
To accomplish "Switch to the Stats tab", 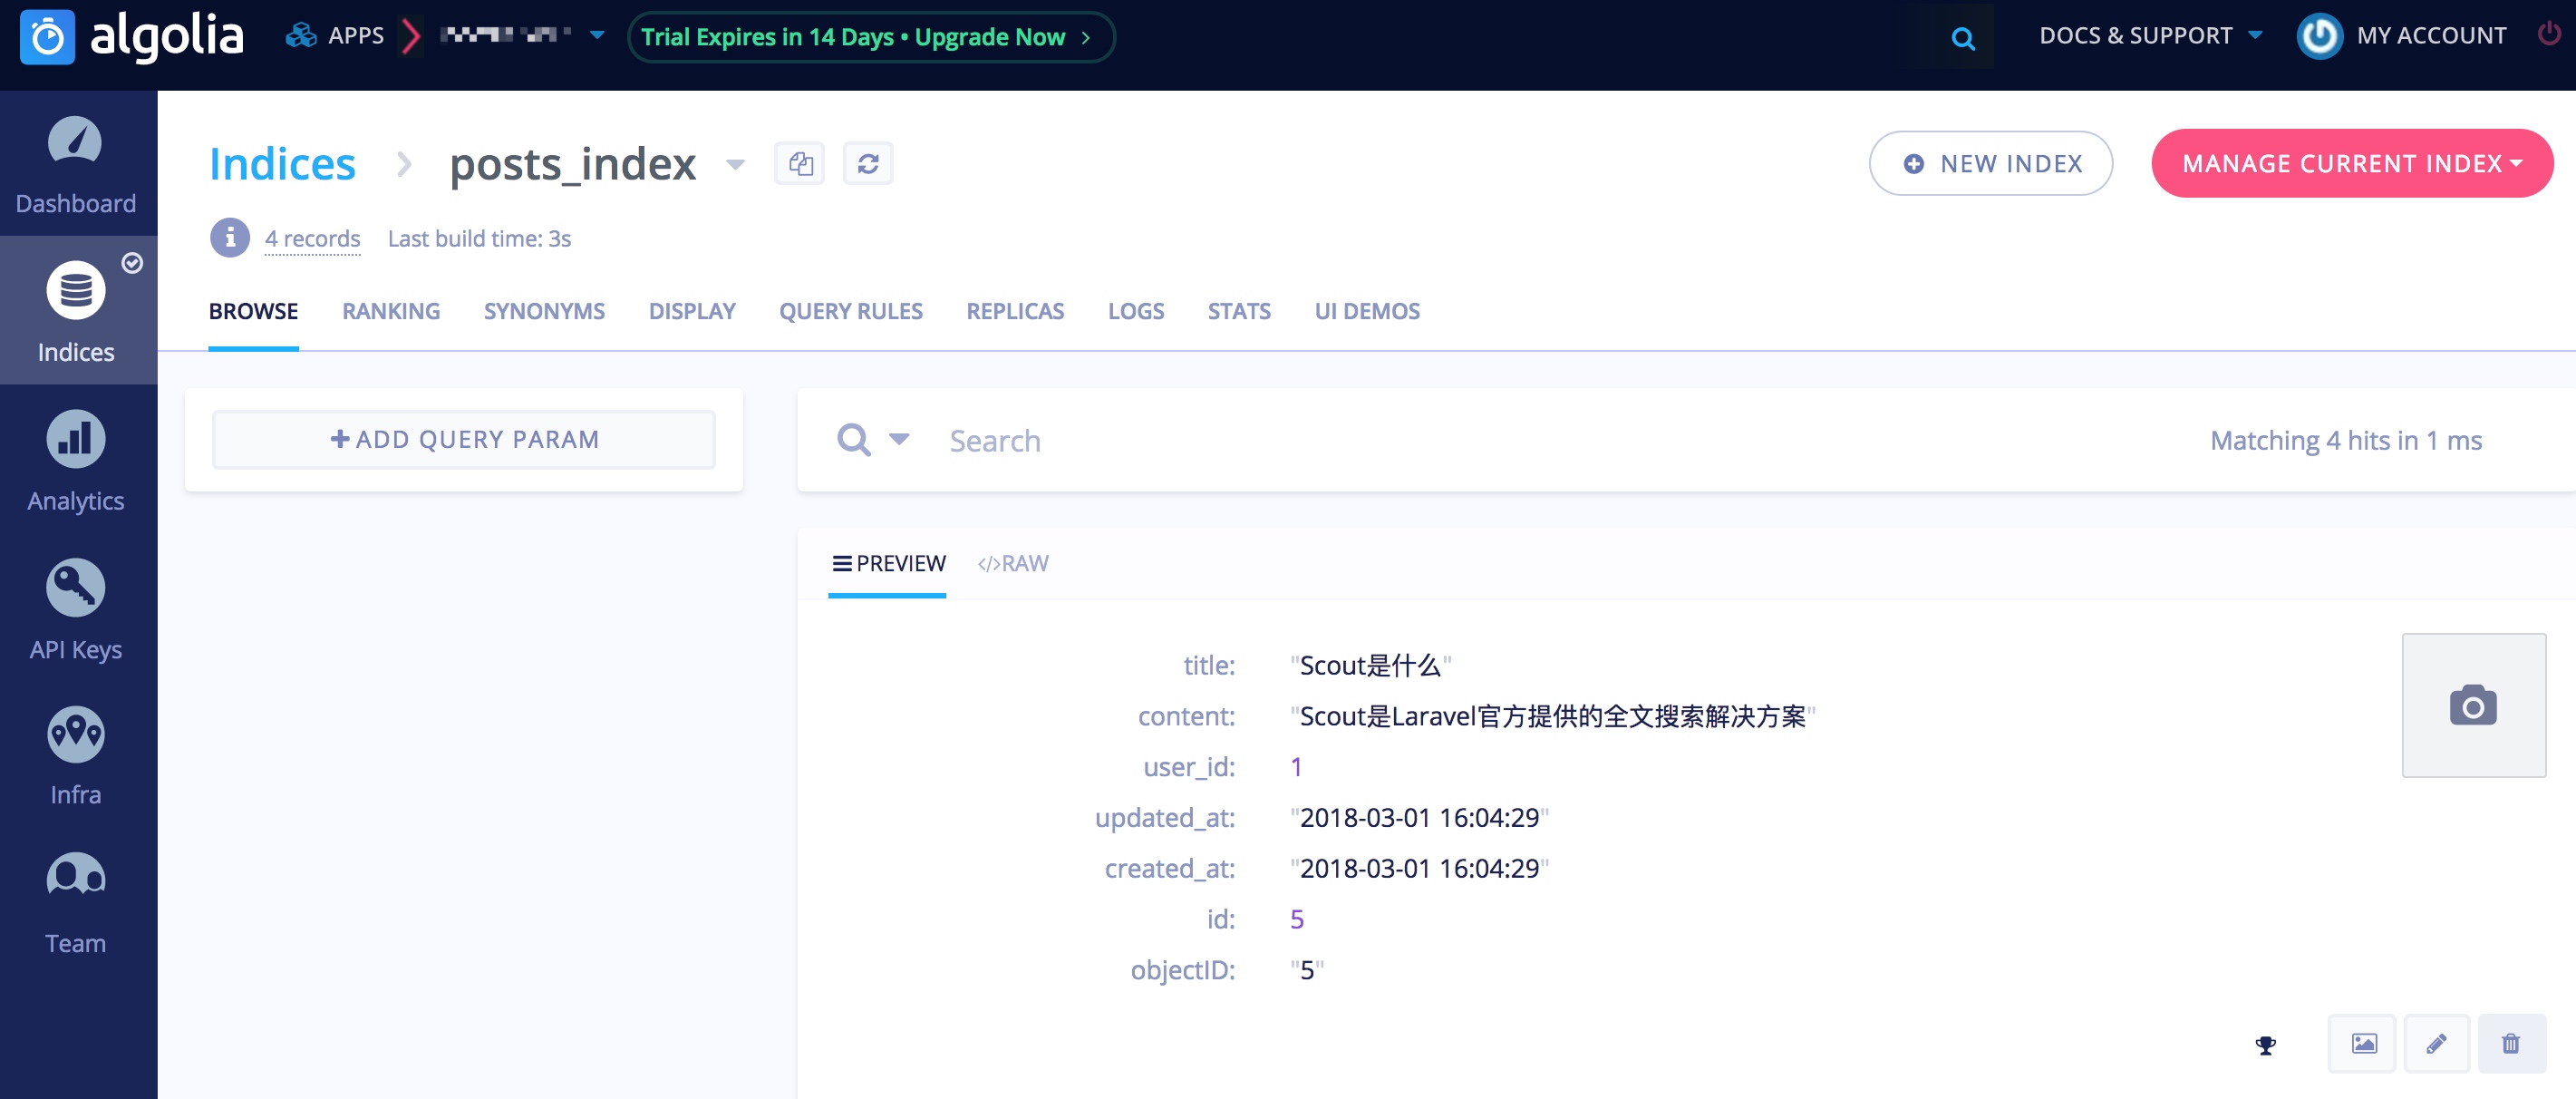I will point(1239,311).
